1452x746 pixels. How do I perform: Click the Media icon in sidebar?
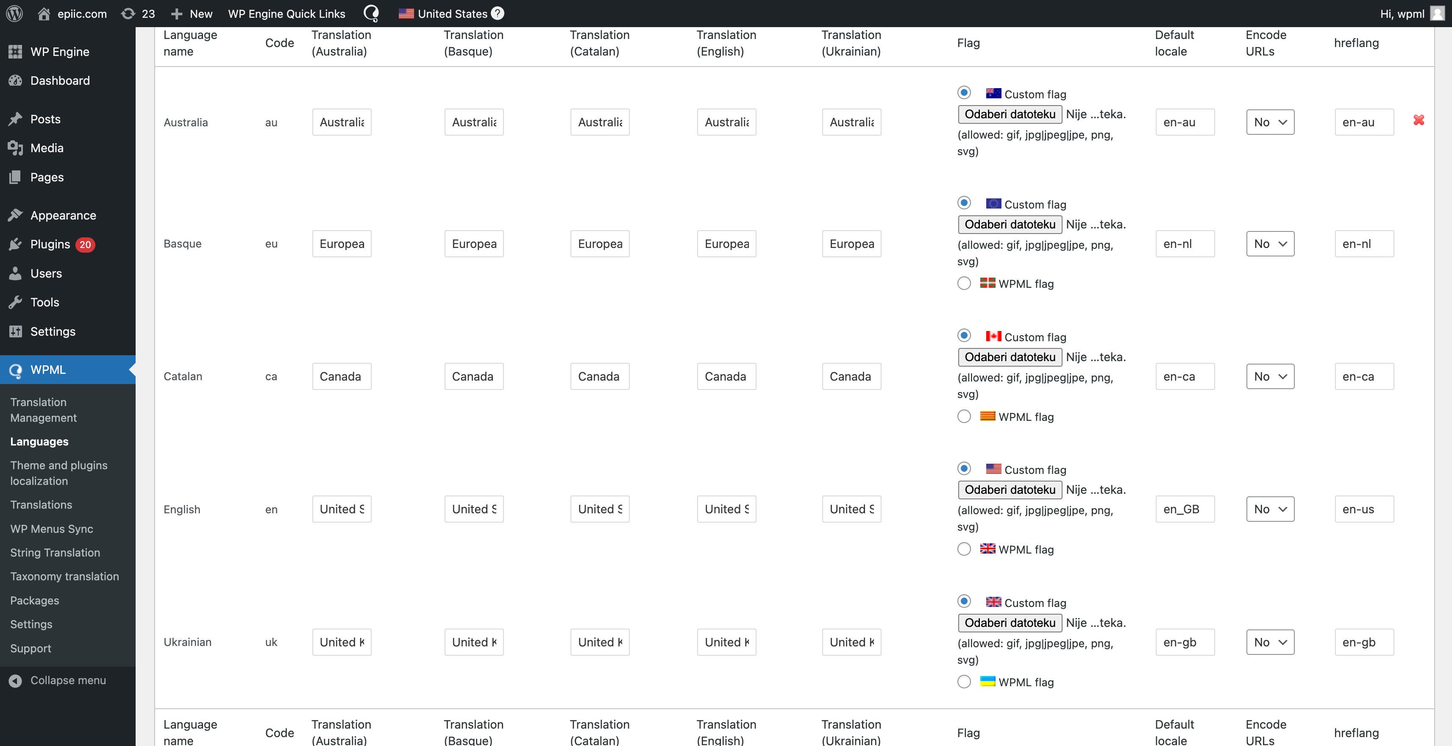(16, 148)
